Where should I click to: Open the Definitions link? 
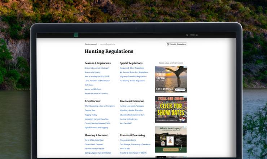pos(89,85)
